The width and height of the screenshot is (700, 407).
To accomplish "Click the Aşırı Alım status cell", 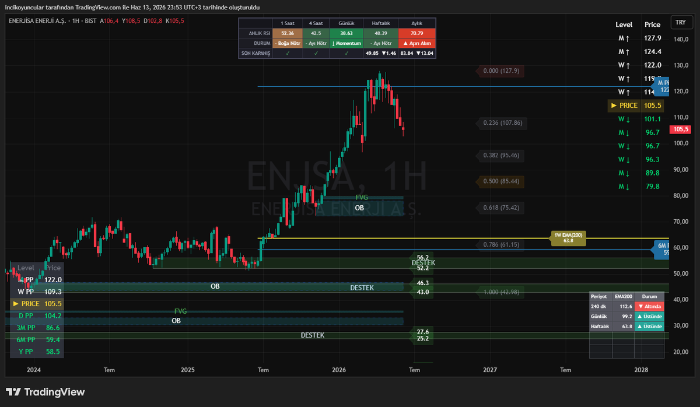I will pyautogui.click(x=416, y=43).
